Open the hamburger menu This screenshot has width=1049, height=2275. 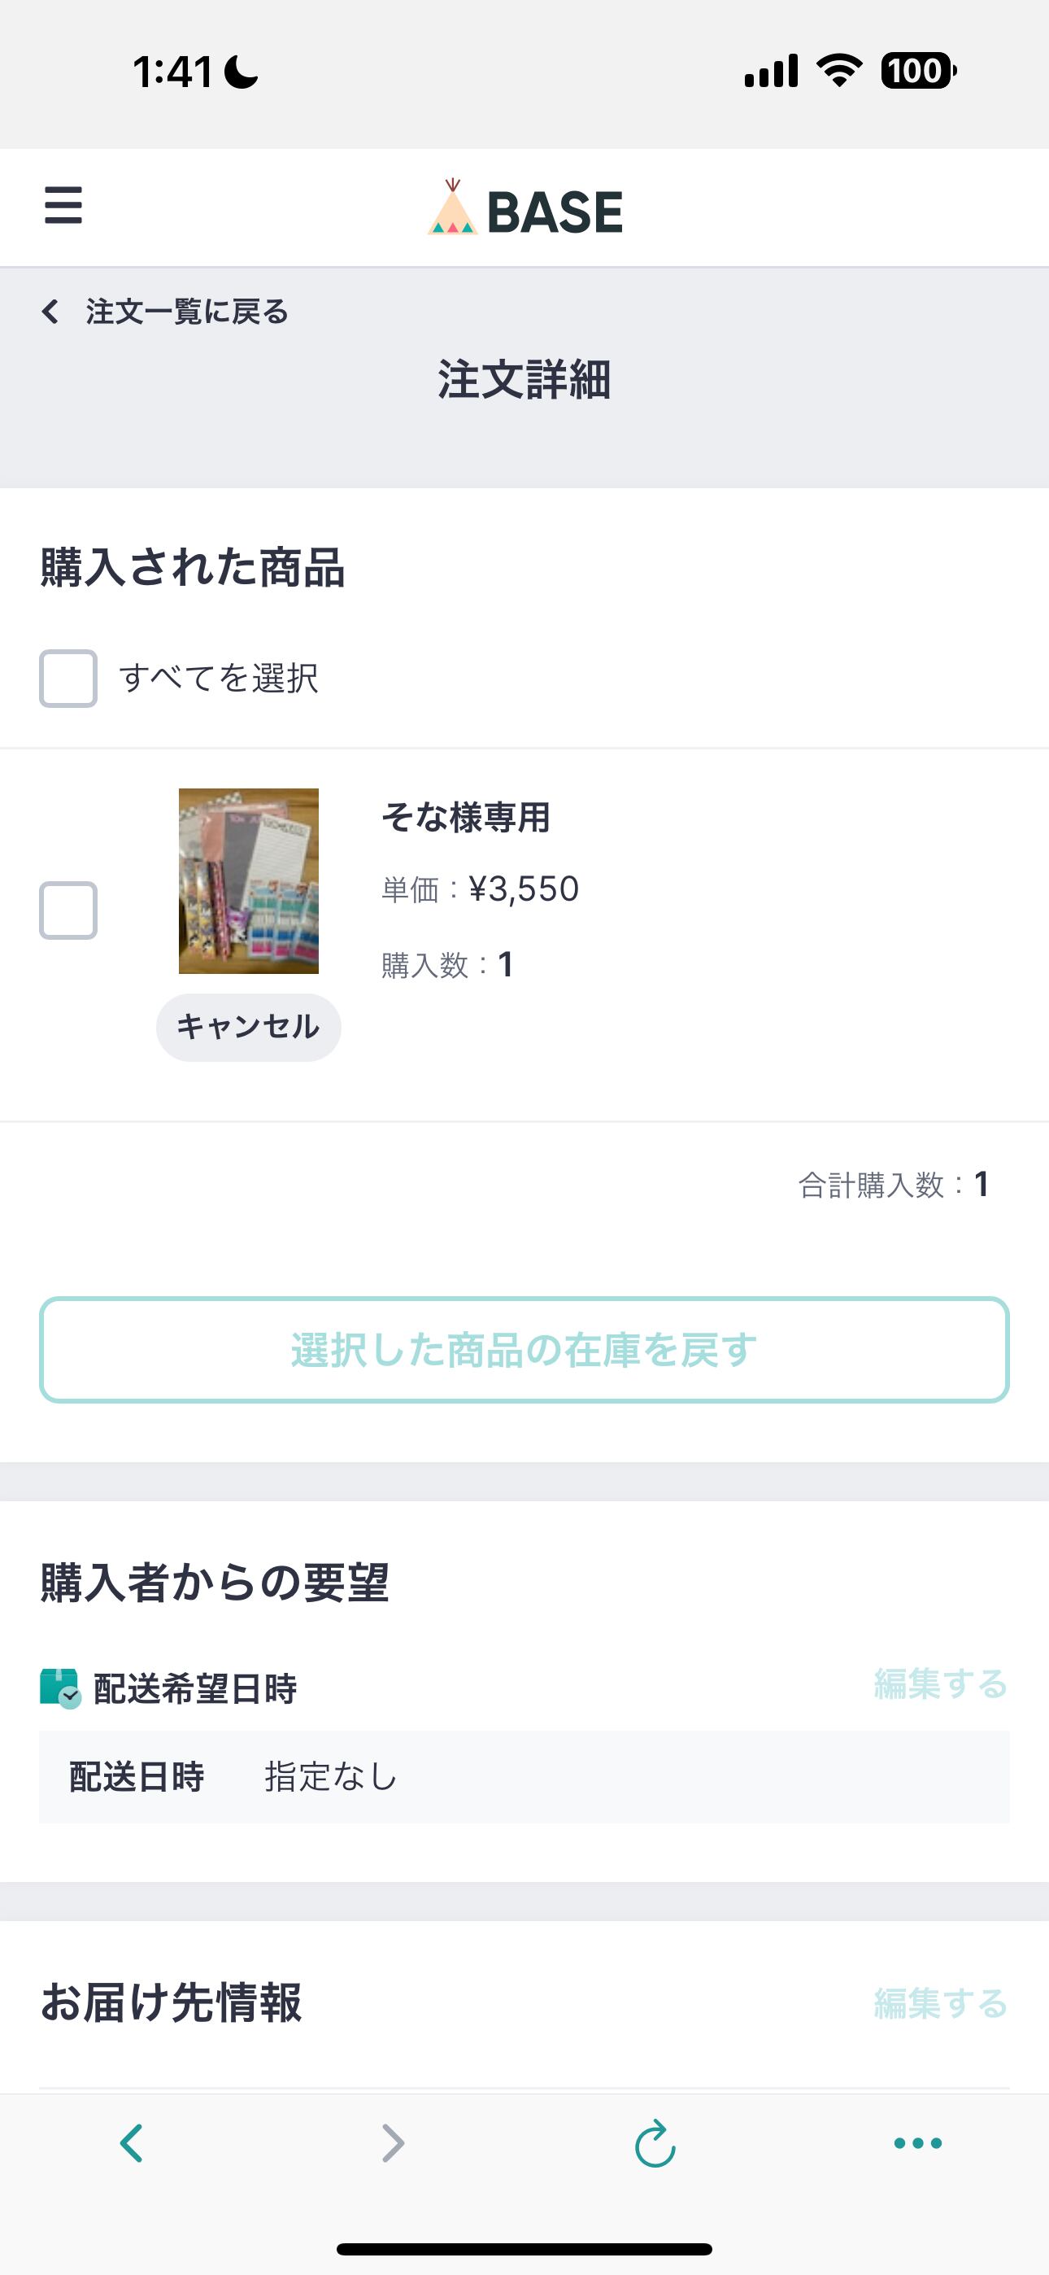tap(63, 206)
